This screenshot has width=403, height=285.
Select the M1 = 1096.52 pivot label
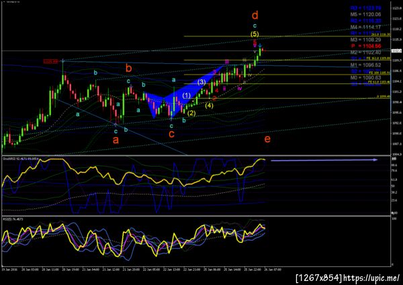click(365, 65)
